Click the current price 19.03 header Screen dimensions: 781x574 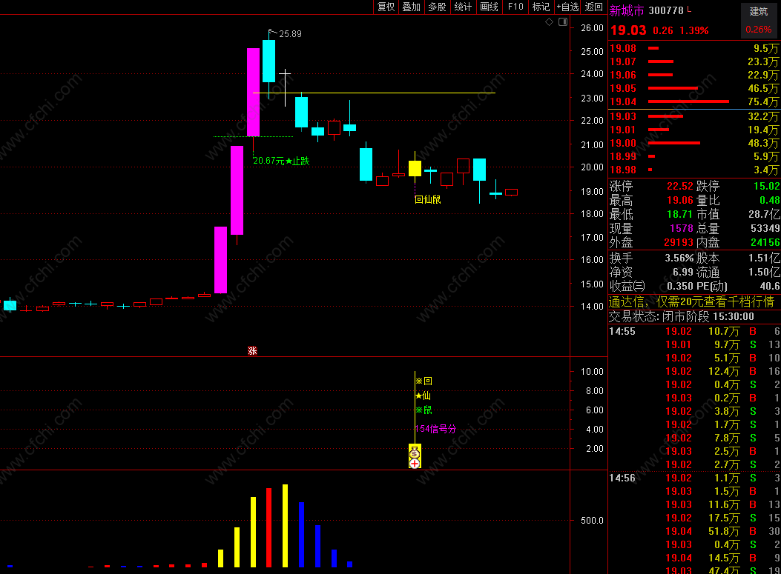pos(628,30)
